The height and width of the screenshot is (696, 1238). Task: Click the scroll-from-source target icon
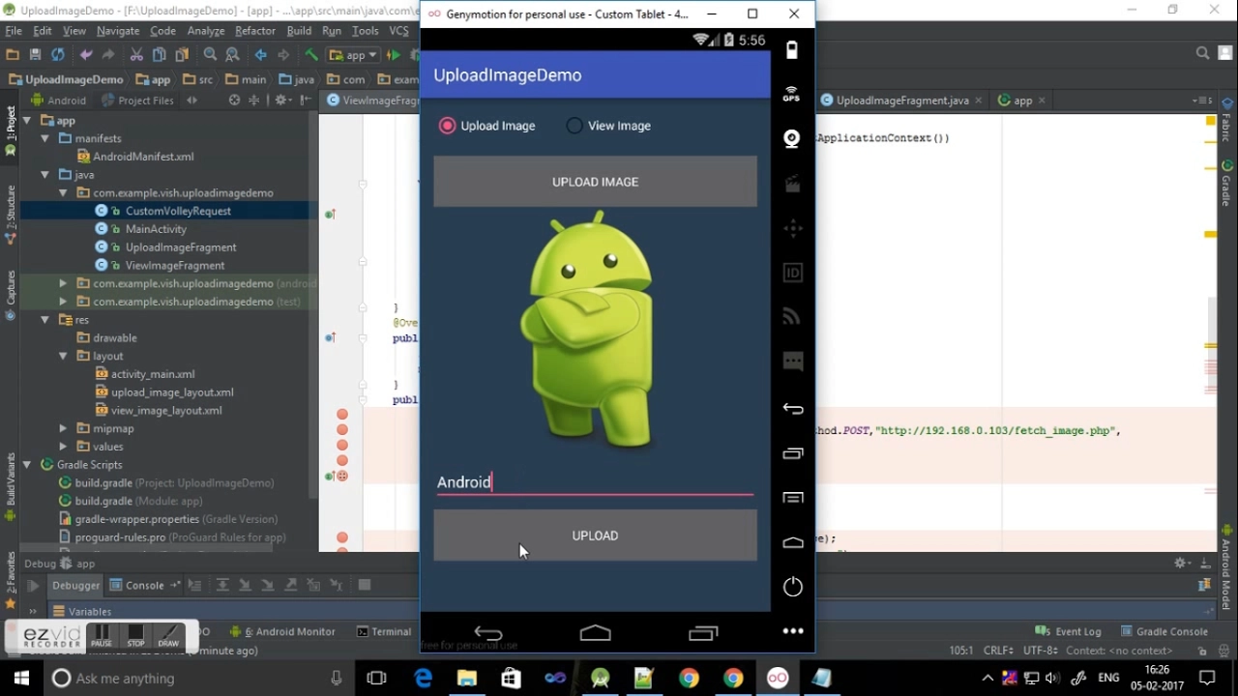(x=234, y=100)
